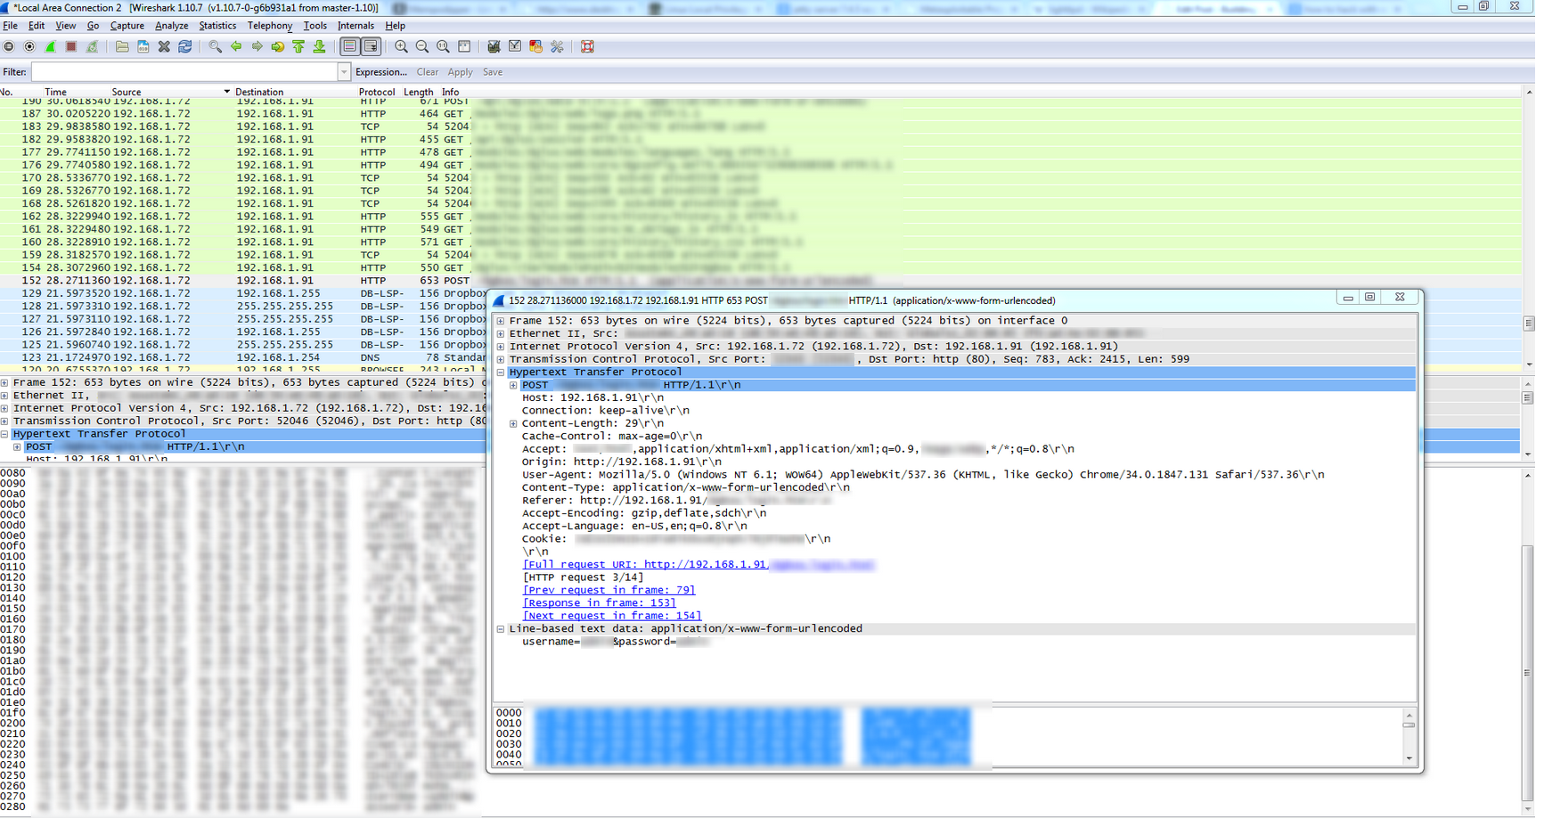Expand Frame 152 node in popup window
1544x827 pixels.
point(501,321)
